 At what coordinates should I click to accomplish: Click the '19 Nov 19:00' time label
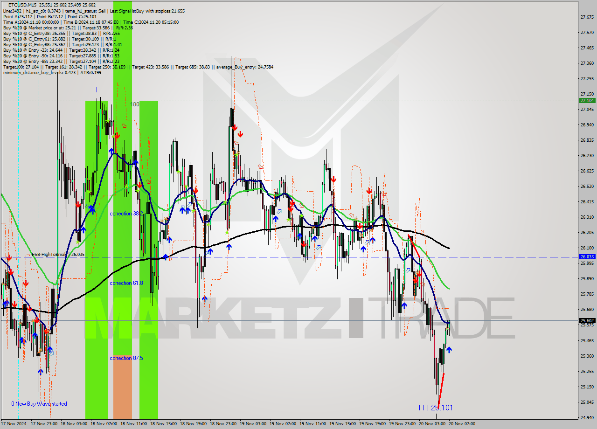tap(373, 424)
